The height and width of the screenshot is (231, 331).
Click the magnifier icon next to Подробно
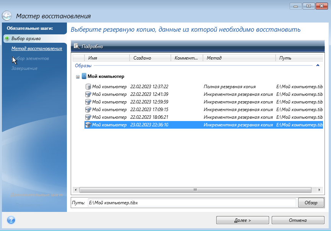coord(76,46)
